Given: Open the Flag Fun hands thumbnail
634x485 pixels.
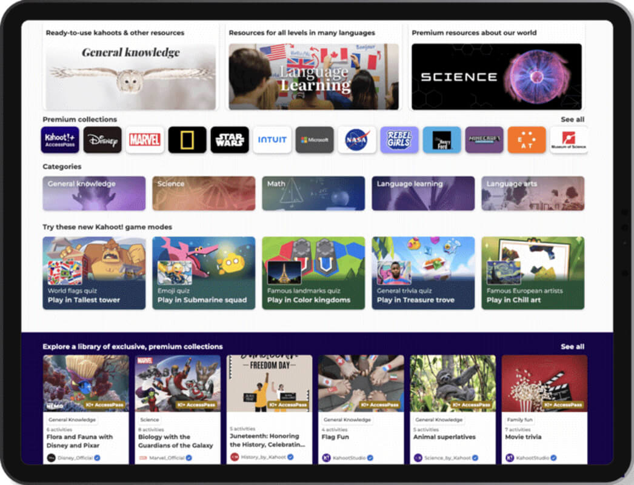Looking at the screenshot, I should [x=361, y=384].
